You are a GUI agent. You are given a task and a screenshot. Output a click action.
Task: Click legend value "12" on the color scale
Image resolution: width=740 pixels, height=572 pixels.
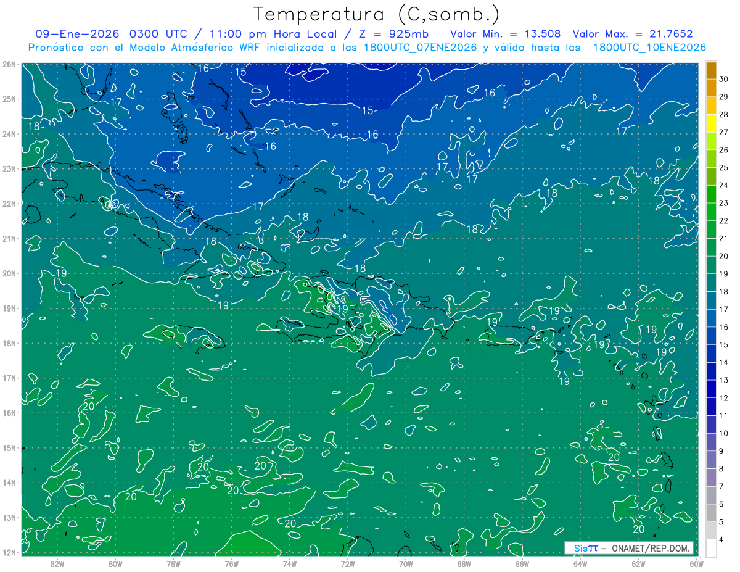724,398
